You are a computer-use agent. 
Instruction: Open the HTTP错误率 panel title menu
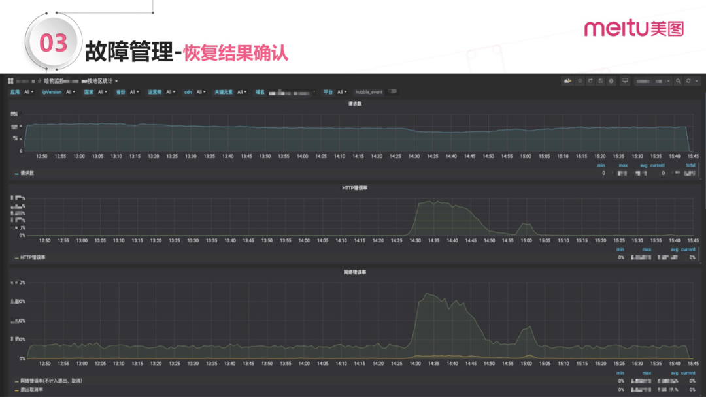355,188
